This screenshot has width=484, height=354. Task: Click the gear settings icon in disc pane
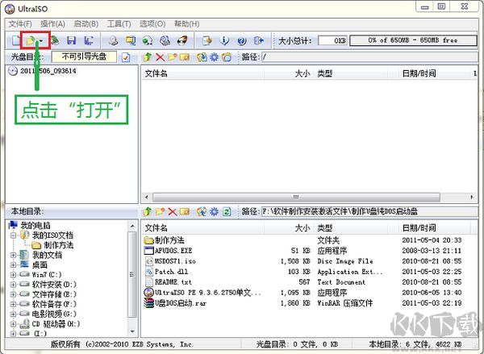(215, 57)
